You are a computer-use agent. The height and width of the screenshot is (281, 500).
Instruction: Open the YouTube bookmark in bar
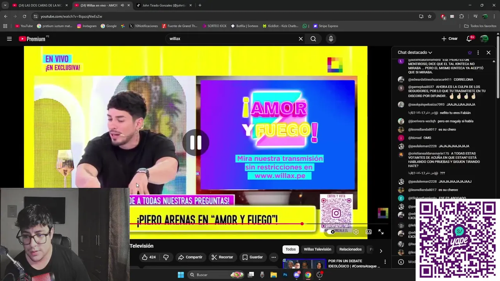(x=24, y=26)
